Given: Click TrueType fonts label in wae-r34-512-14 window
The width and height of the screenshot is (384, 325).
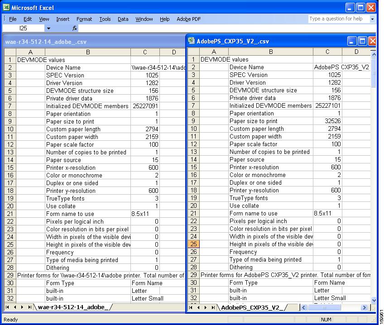Looking at the screenshot, I should [65, 198].
